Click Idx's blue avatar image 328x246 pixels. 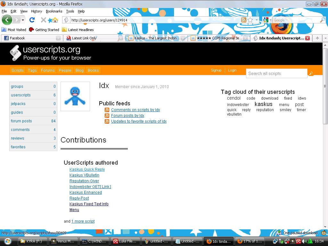pyautogui.click(x=75, y=96)
